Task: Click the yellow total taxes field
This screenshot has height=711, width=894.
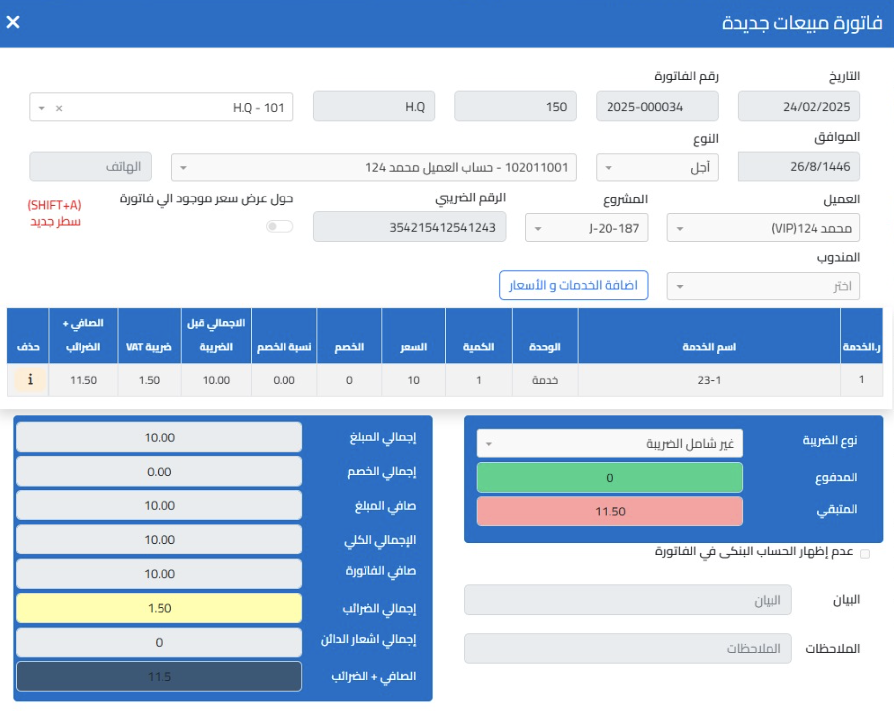Action: pyautogui.click(x=159, y=608)
